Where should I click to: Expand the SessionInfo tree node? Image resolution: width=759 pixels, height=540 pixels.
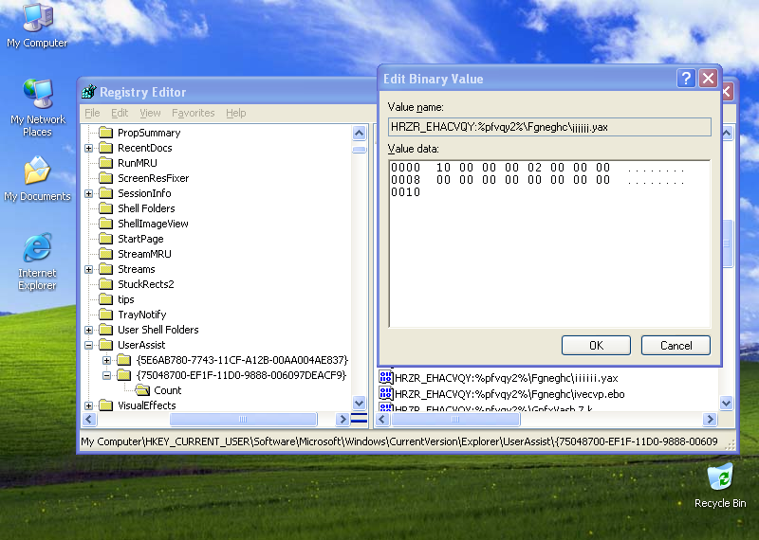tap(88, 193)
